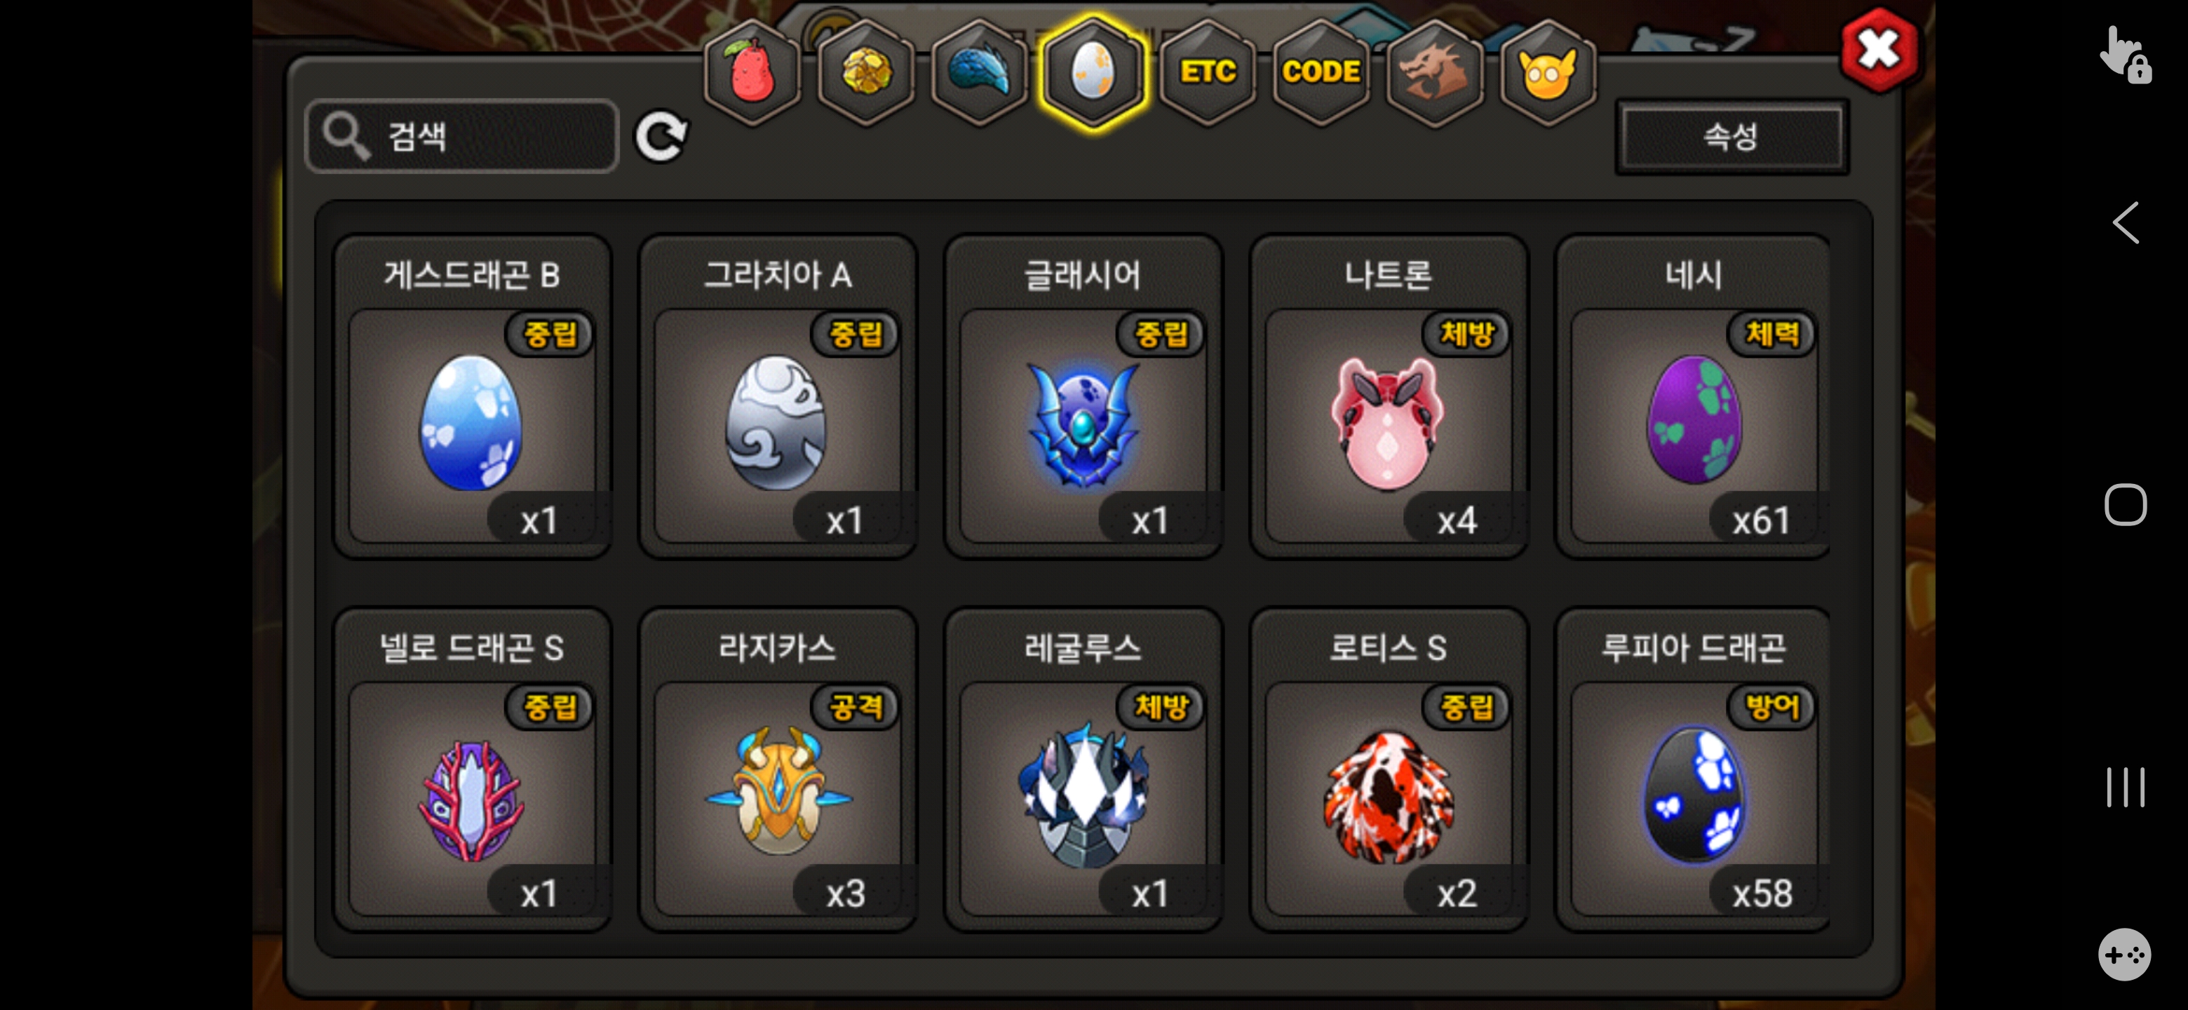Tap the touch lock hand icon

coord(2125,55)
